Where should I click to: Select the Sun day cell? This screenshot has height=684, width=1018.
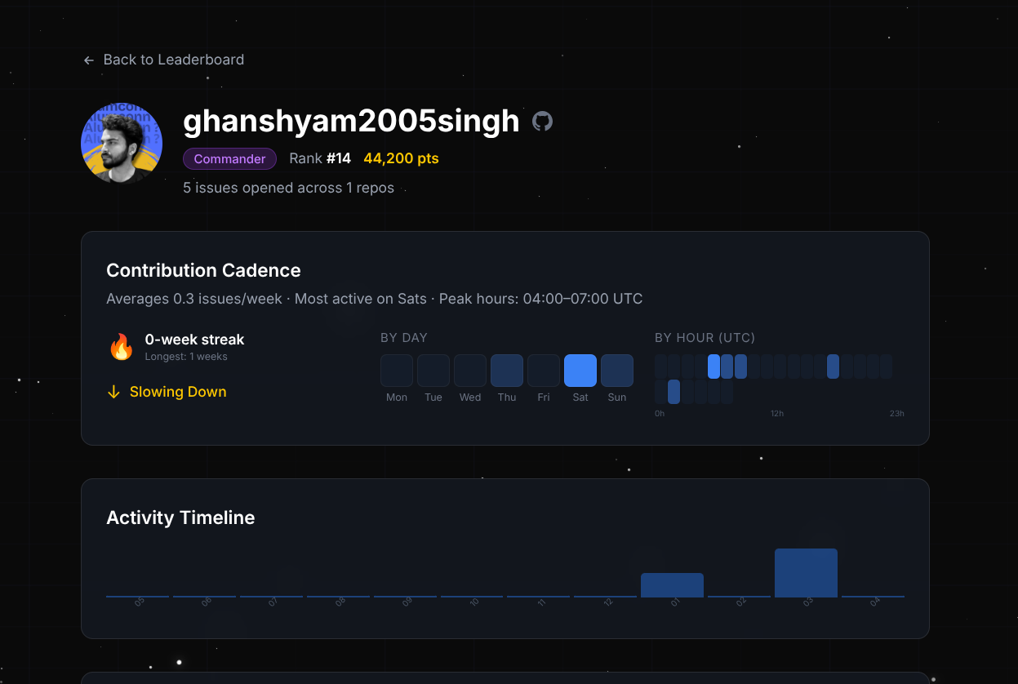617,371
